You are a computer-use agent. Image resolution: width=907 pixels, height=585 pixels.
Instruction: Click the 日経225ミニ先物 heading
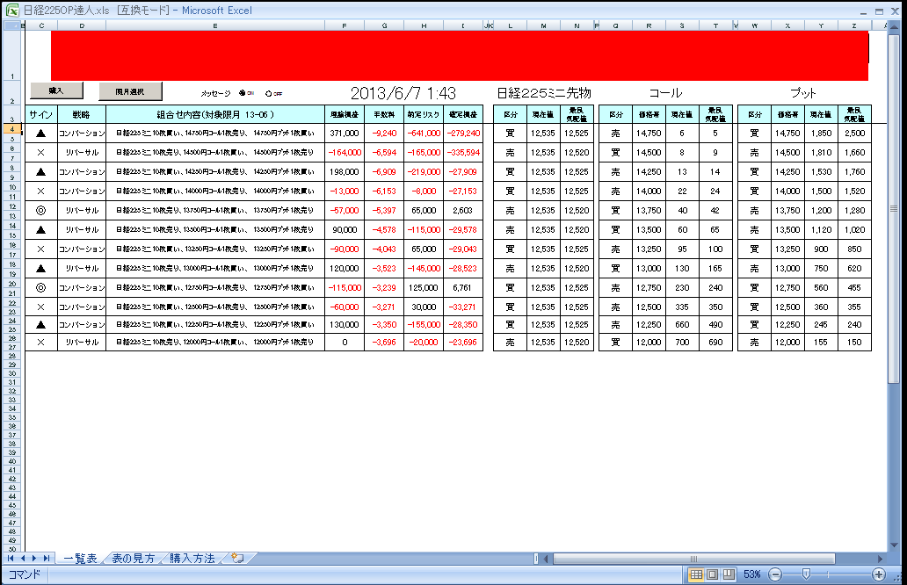point(544,93)
